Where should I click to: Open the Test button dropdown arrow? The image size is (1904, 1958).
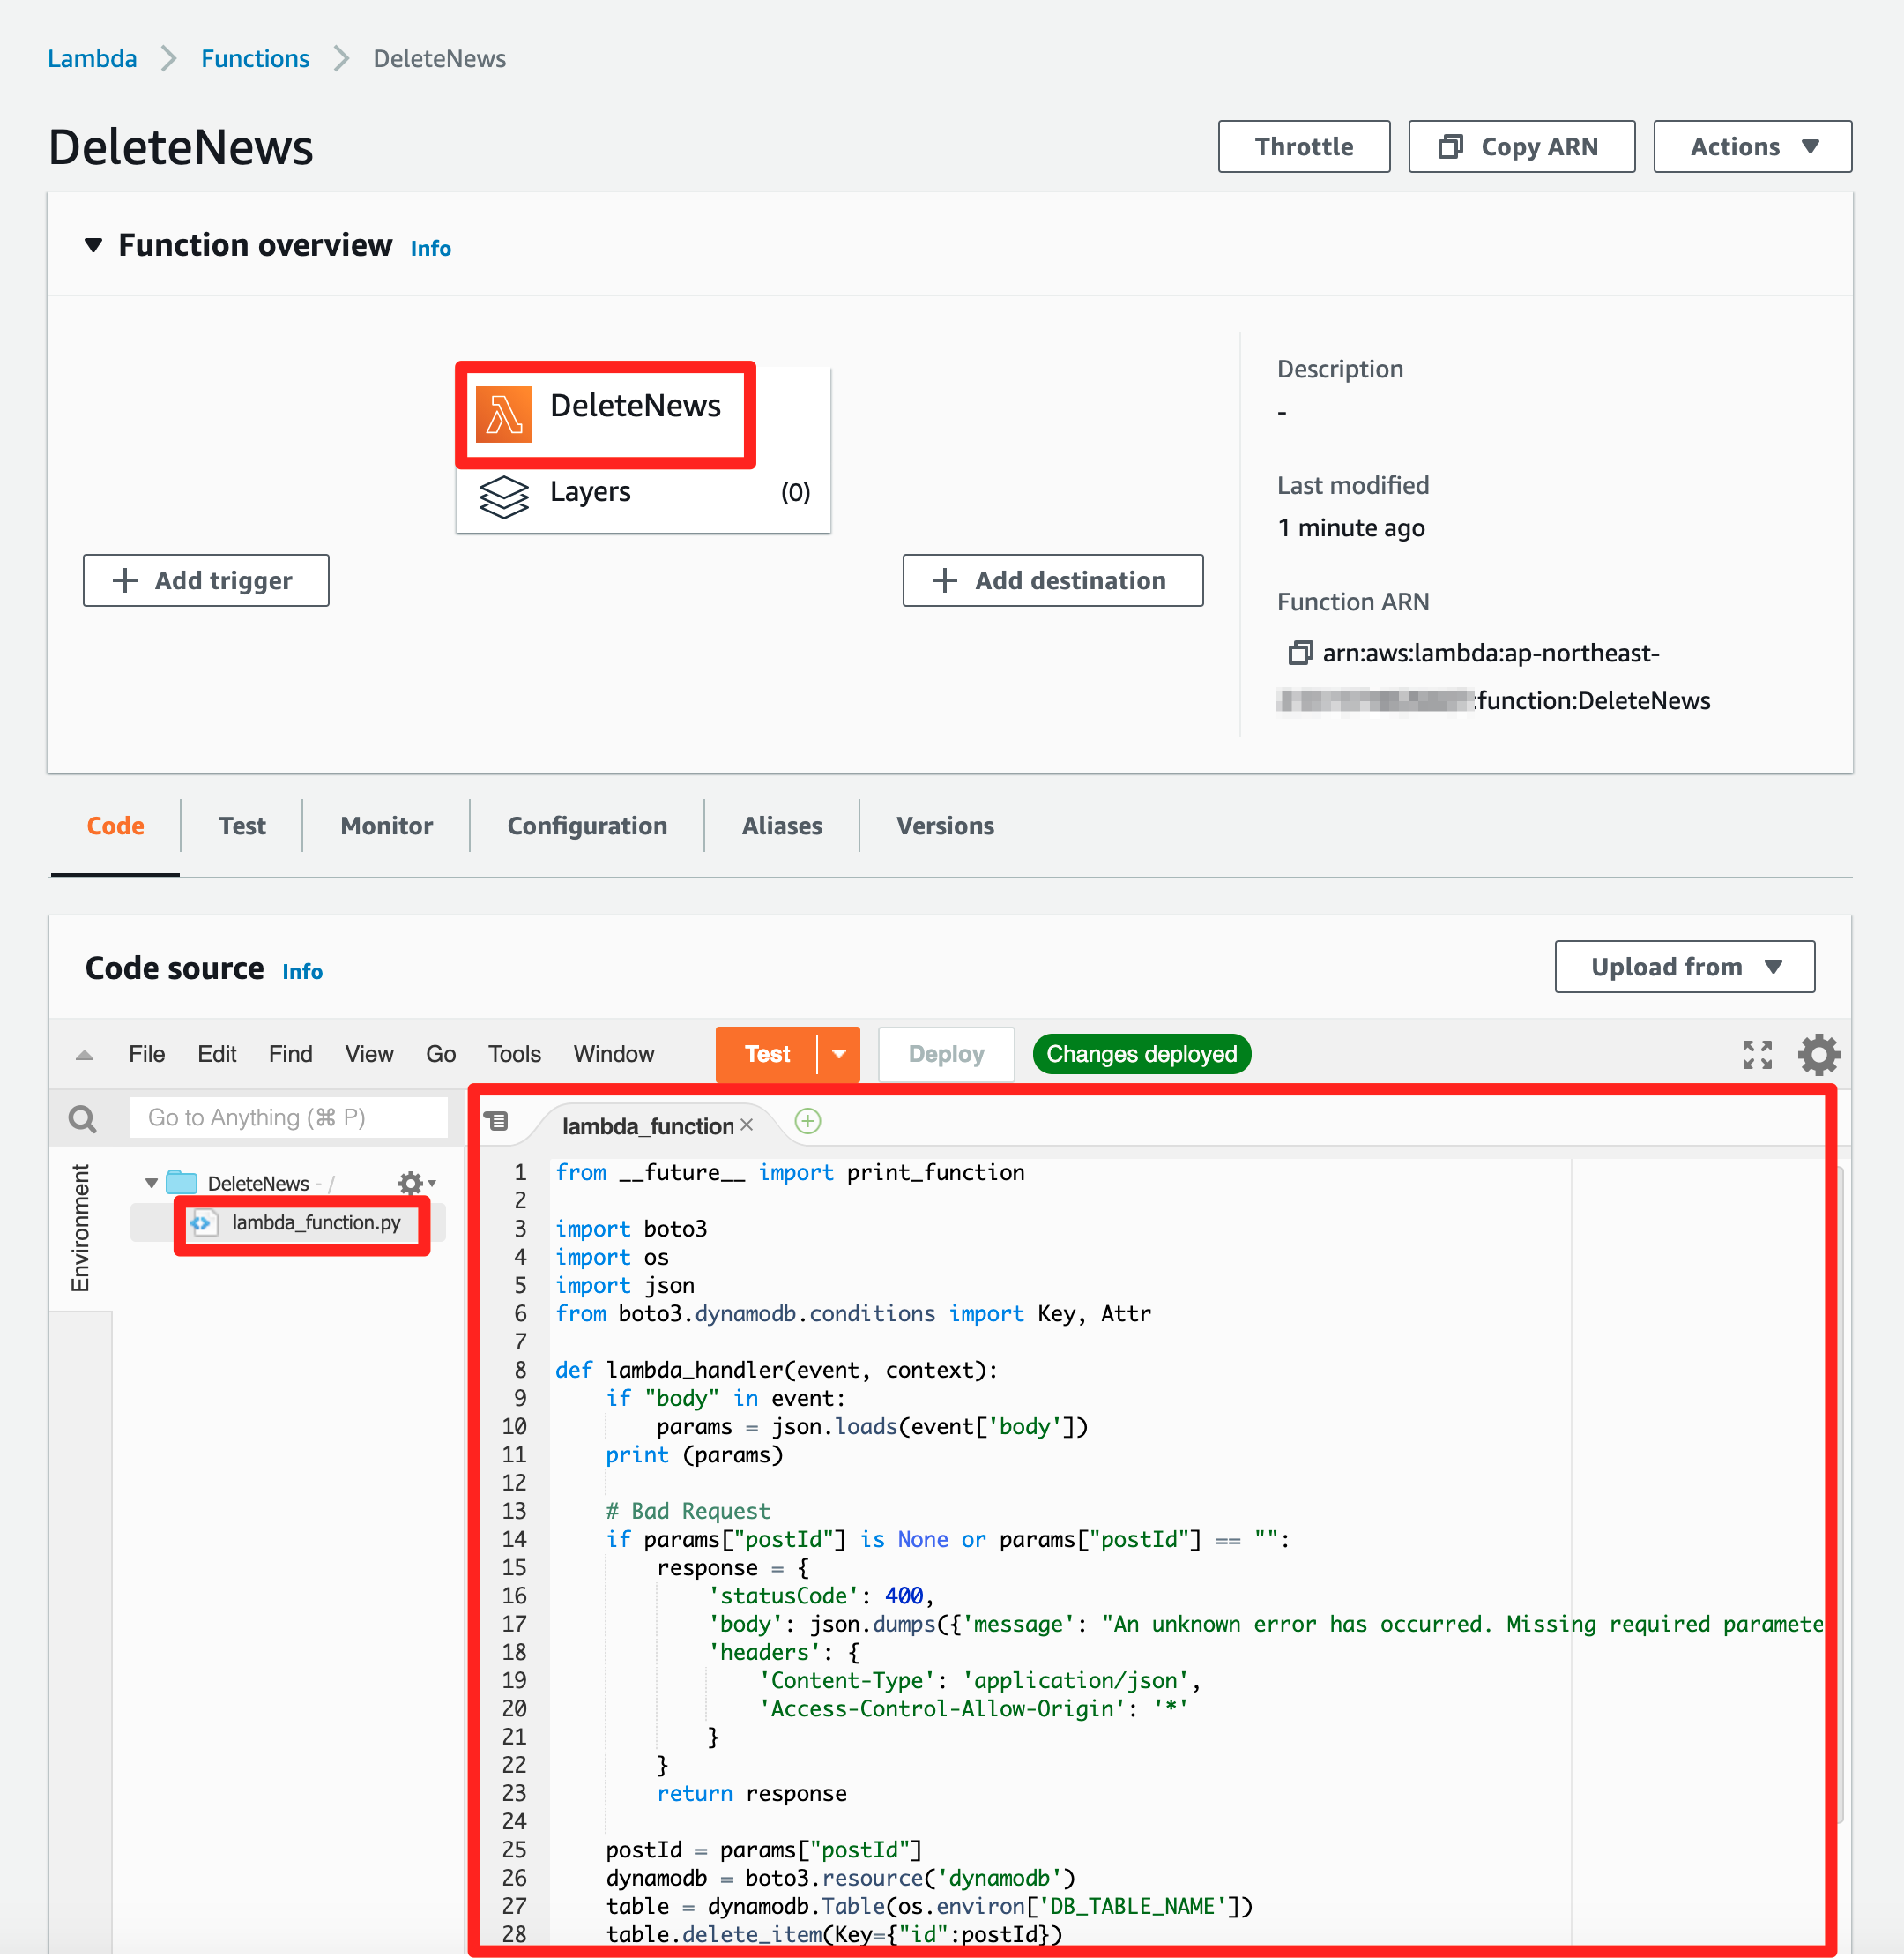point(839,1054)
